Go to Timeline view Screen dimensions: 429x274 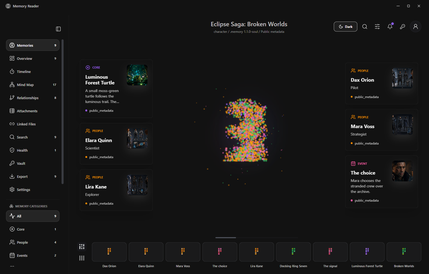33,72
